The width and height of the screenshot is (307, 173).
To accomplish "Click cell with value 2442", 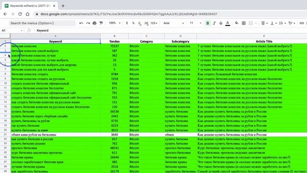I will [115, 116].
